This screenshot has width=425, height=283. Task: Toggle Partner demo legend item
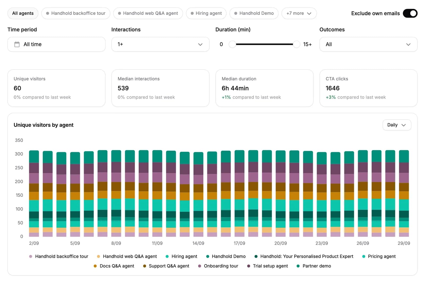[x=314, y=266]
